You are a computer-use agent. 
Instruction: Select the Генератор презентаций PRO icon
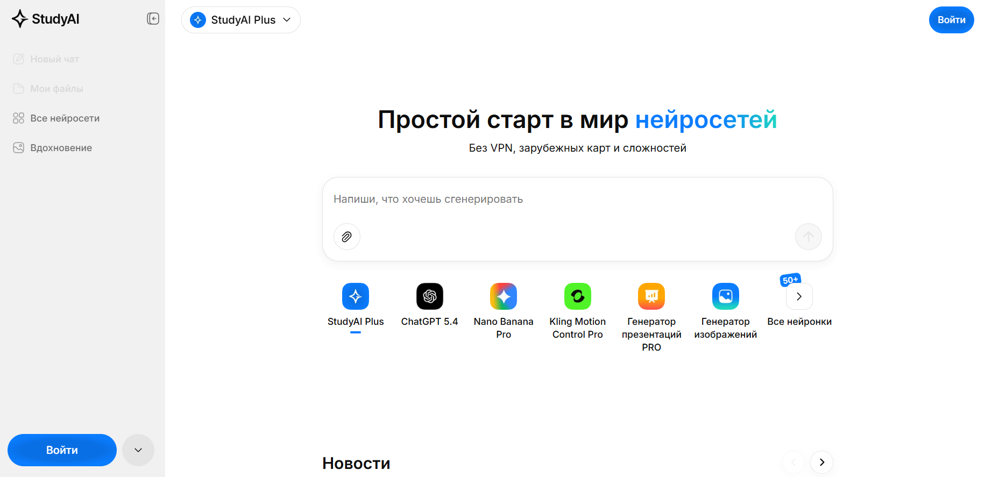(651, 296)
